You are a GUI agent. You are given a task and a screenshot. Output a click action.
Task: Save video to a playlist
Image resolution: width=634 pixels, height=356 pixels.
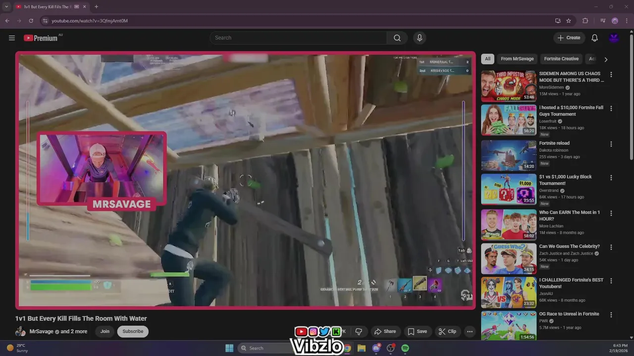pyautogui.click(x=417, y=331)
